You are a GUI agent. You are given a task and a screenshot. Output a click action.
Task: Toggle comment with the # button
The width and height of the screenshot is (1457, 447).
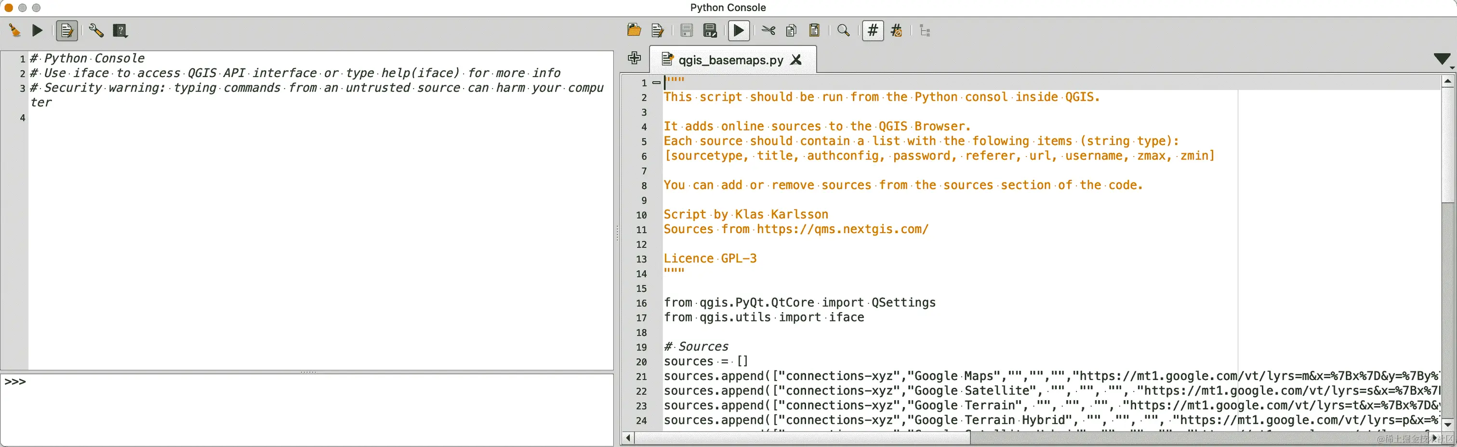tap(873, 30)
